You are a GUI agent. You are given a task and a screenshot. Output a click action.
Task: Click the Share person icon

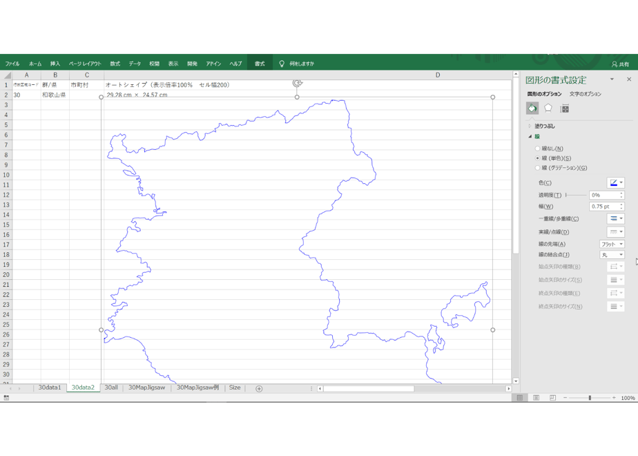[615, 64]
